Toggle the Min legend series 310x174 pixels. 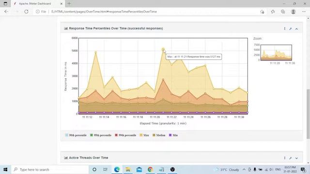click(x=173, y=135)
